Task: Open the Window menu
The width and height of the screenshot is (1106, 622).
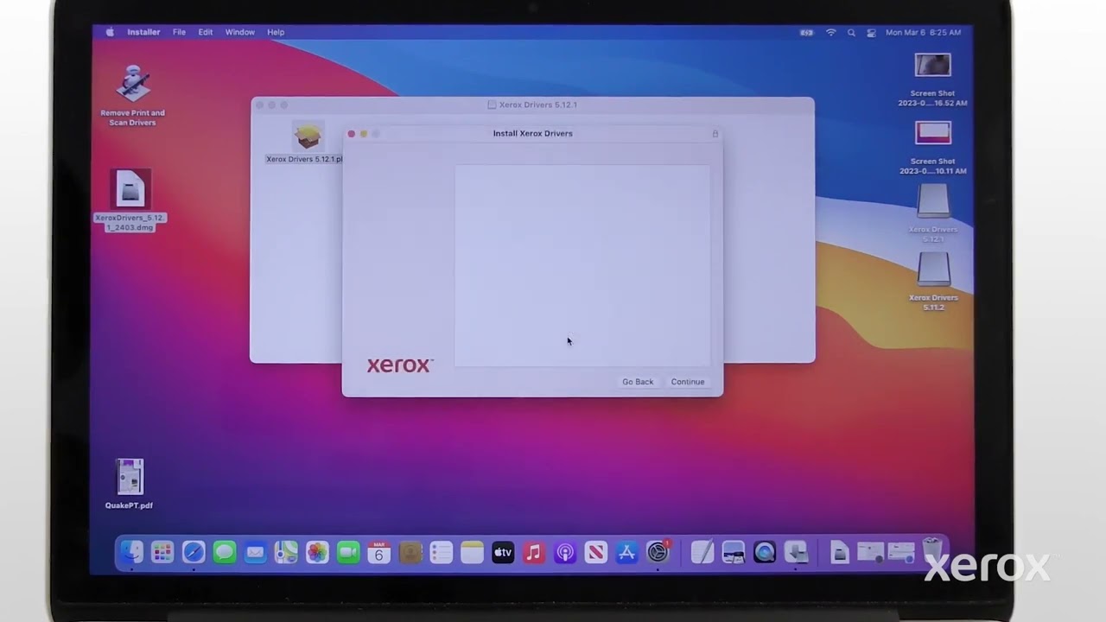Action: pyautogui.click(x=240, y=32)
